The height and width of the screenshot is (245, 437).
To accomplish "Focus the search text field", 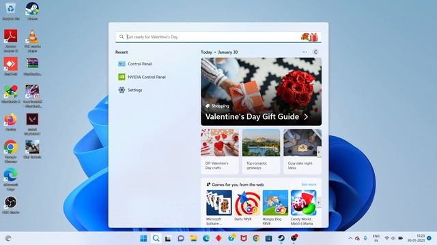I will pyautogui.click(x=218, y=37).
